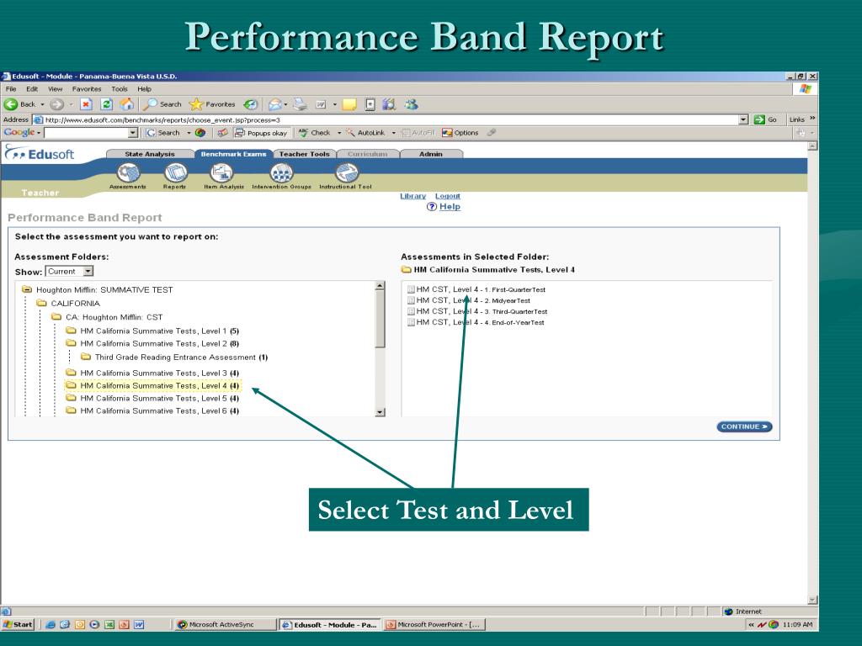Click the Start button on taskbar
Screen dimensions: 862x646
18,625
